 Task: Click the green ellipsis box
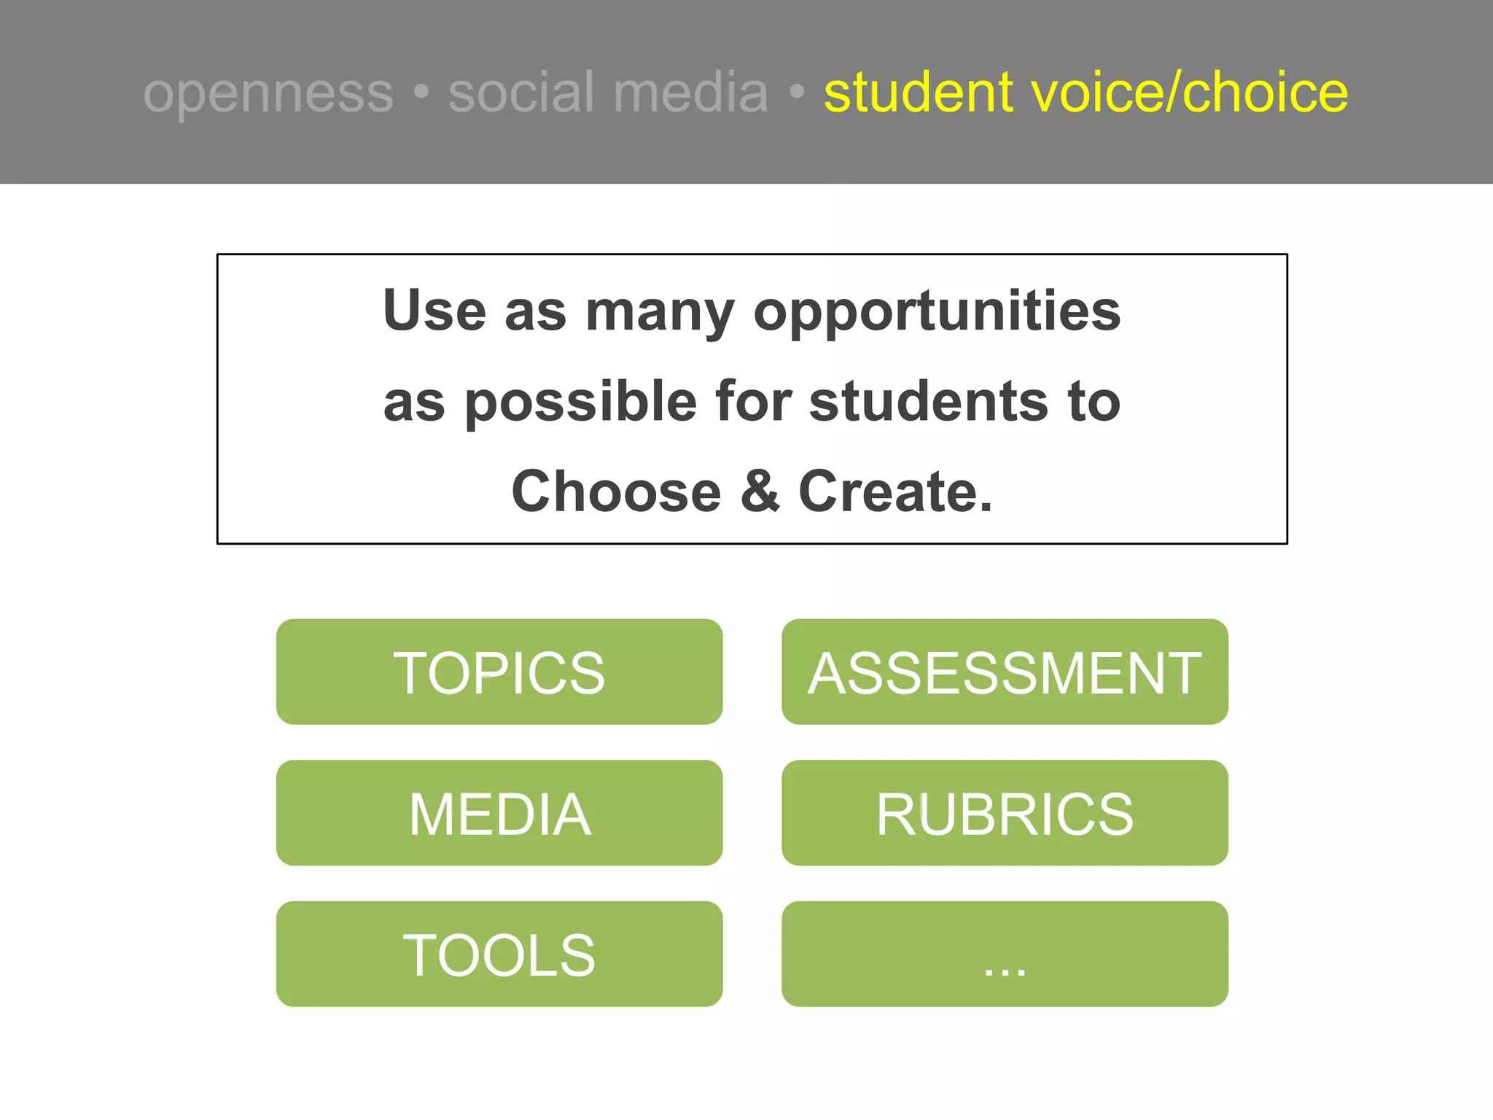(x=1005, y=954)
